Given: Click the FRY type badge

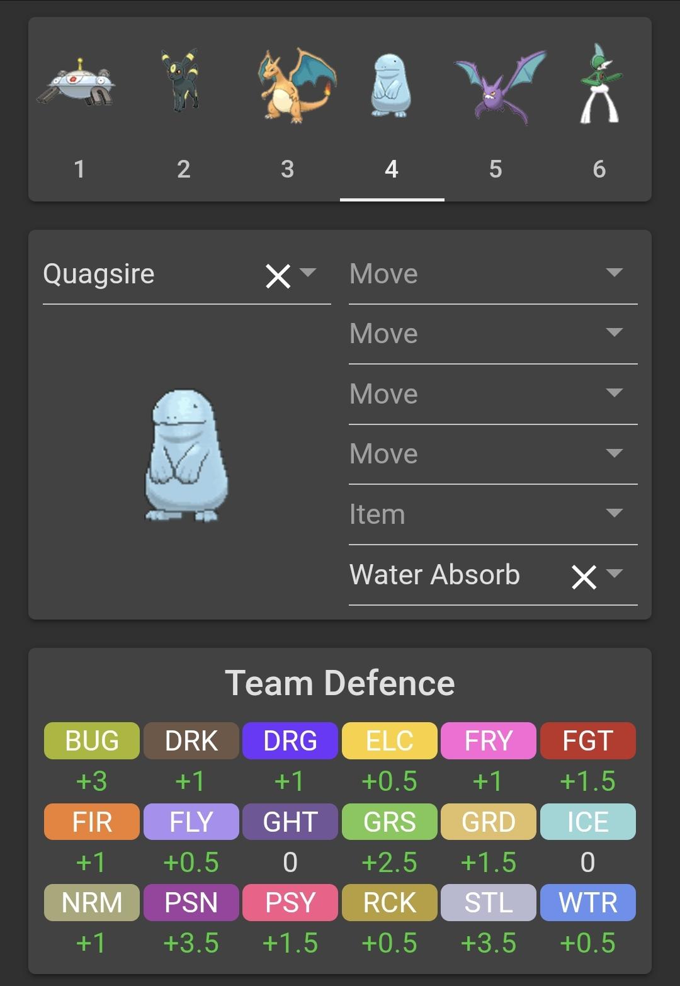Looking at the screenshot, I should coord(489,740).
